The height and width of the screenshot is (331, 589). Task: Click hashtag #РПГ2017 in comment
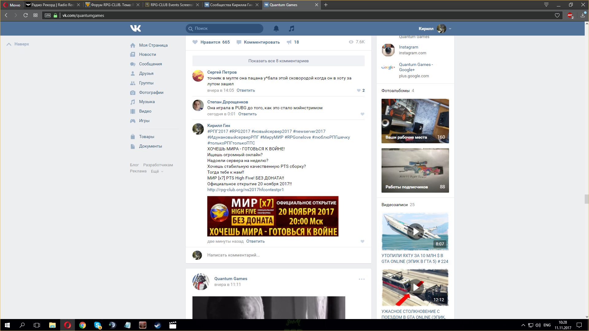coord(218,131)
